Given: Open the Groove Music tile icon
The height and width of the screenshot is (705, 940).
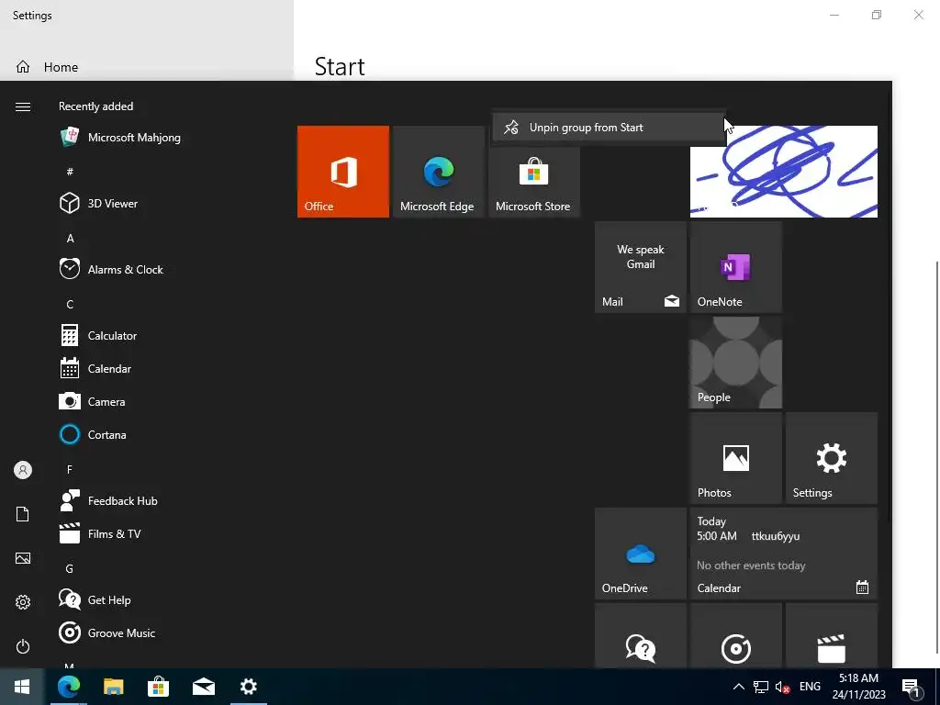Looking at the screenshot, I should coord(735,635).
